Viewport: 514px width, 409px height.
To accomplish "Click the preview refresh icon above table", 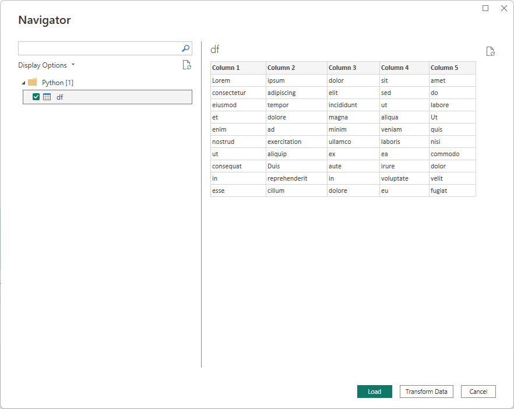I will [491, 52].
